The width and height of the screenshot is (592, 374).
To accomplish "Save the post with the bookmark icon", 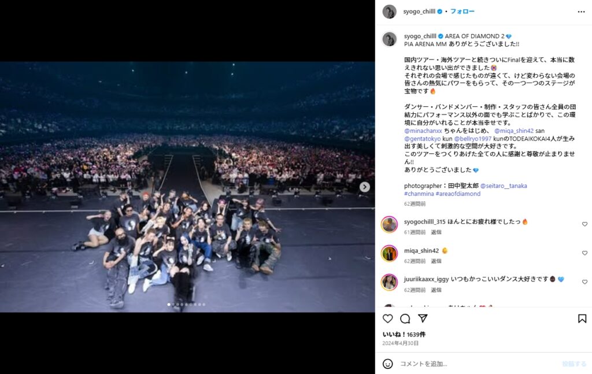I will click(582, 319).
